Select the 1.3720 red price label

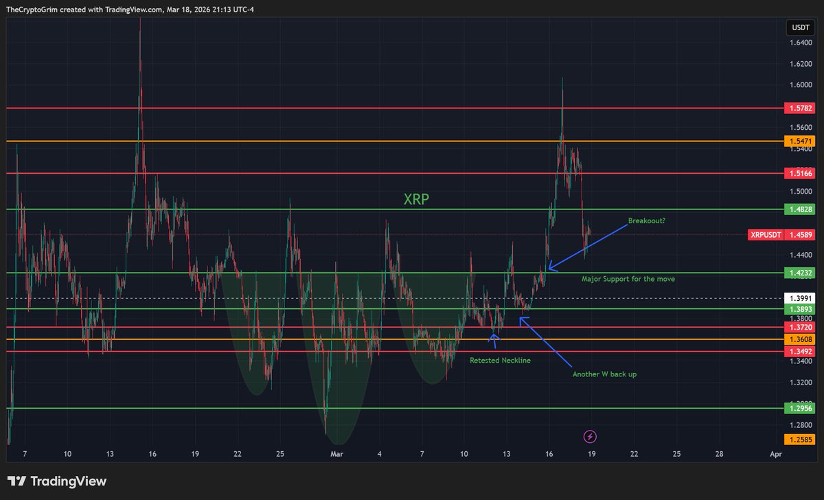click(x=799, y=328)
